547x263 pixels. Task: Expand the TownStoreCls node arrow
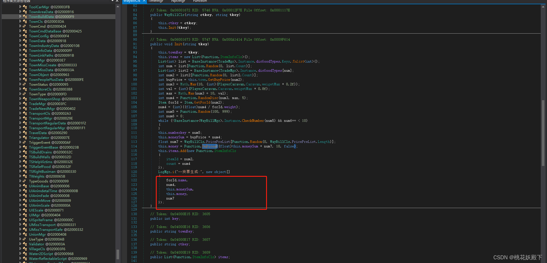click(x=20, y=89)
